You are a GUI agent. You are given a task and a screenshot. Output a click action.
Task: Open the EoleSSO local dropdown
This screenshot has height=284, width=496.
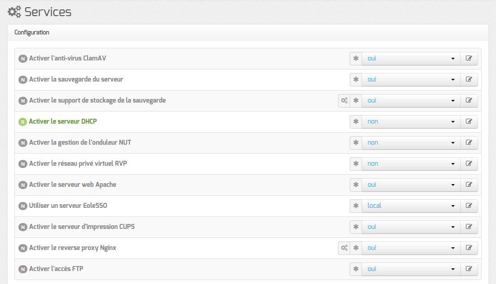click(x=411, y=206)
